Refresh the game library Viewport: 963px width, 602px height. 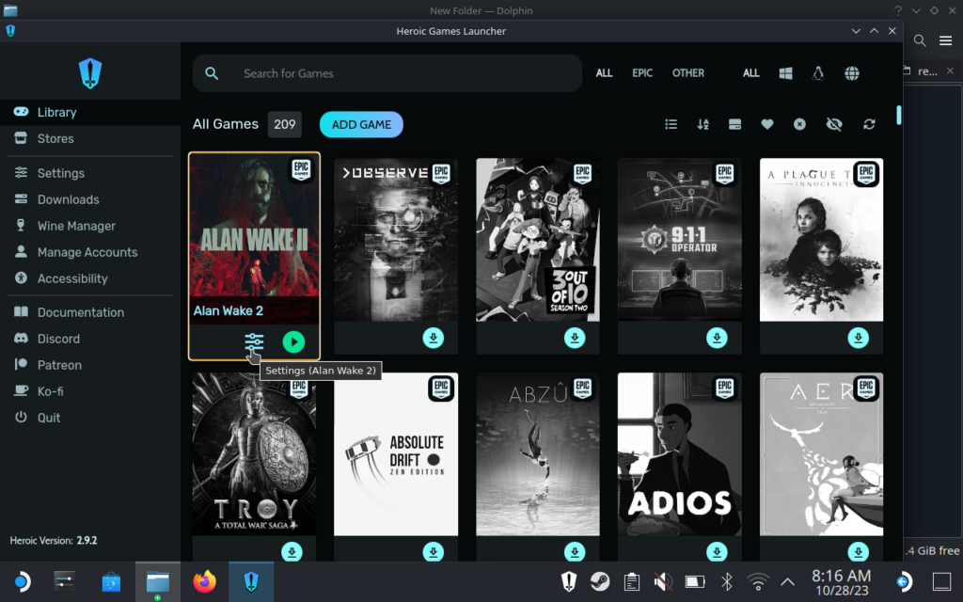(869, 124)
